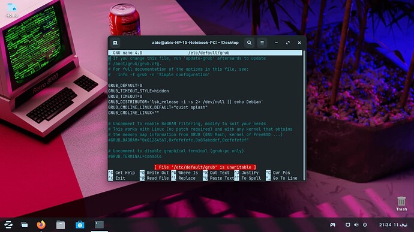Image resolution: width=414 pixels, height=232 pixels.
Task: Launch Firefox from the taskbar
Action: tap(41, 225)
